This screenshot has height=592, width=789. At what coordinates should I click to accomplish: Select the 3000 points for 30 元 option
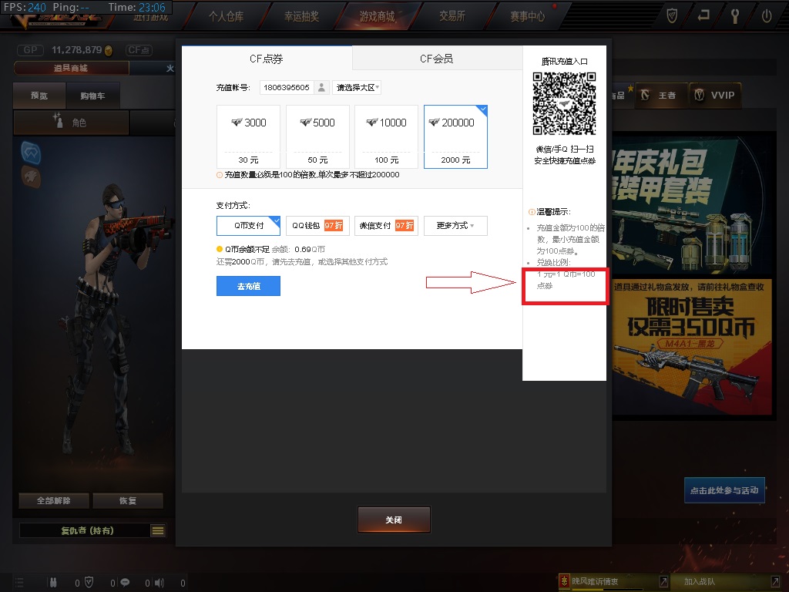pyautogui.click(x=248, y=136)
